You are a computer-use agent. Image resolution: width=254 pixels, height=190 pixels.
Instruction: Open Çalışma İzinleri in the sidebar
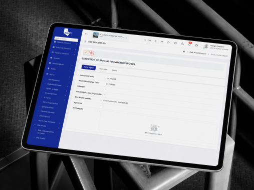coord(48,107)
